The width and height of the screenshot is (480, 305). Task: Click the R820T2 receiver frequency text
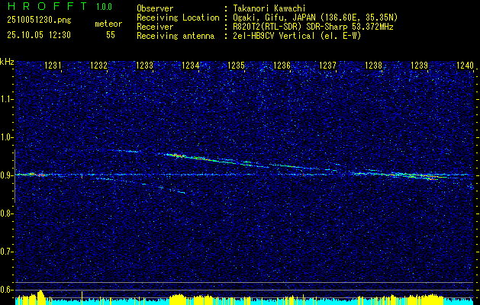click(313, 27)
